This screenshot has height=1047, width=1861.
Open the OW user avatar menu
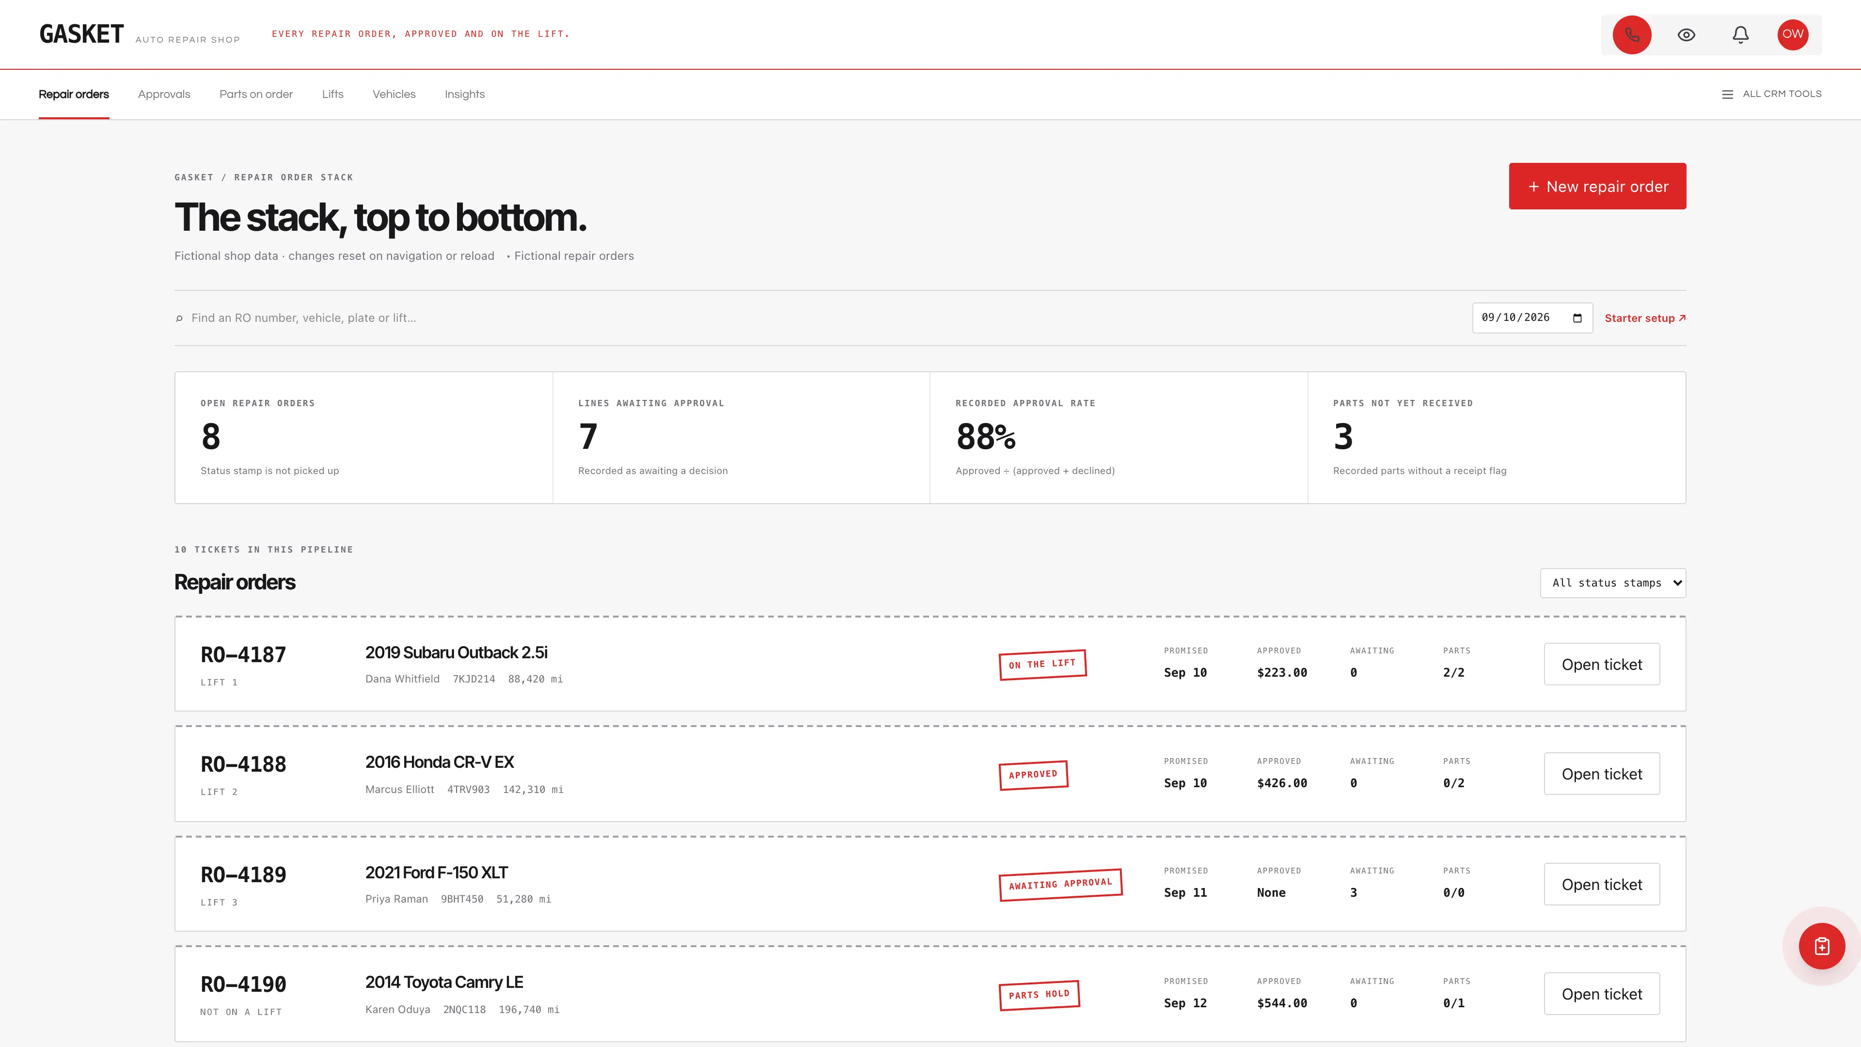(1792, 34)
